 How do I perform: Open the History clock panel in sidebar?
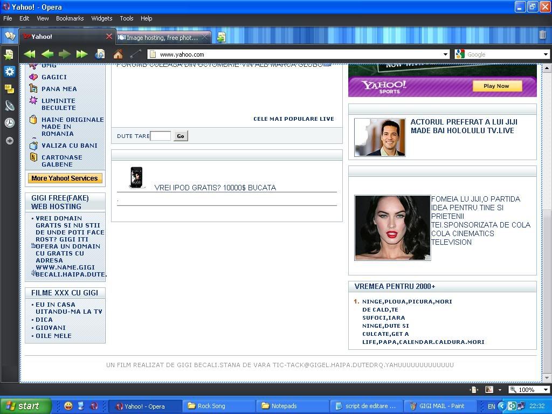pyautogui.click(x=9, y=123)
